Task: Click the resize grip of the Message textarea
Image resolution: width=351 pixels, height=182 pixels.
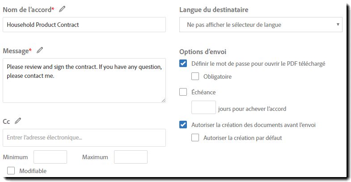Action: [163, 100]
